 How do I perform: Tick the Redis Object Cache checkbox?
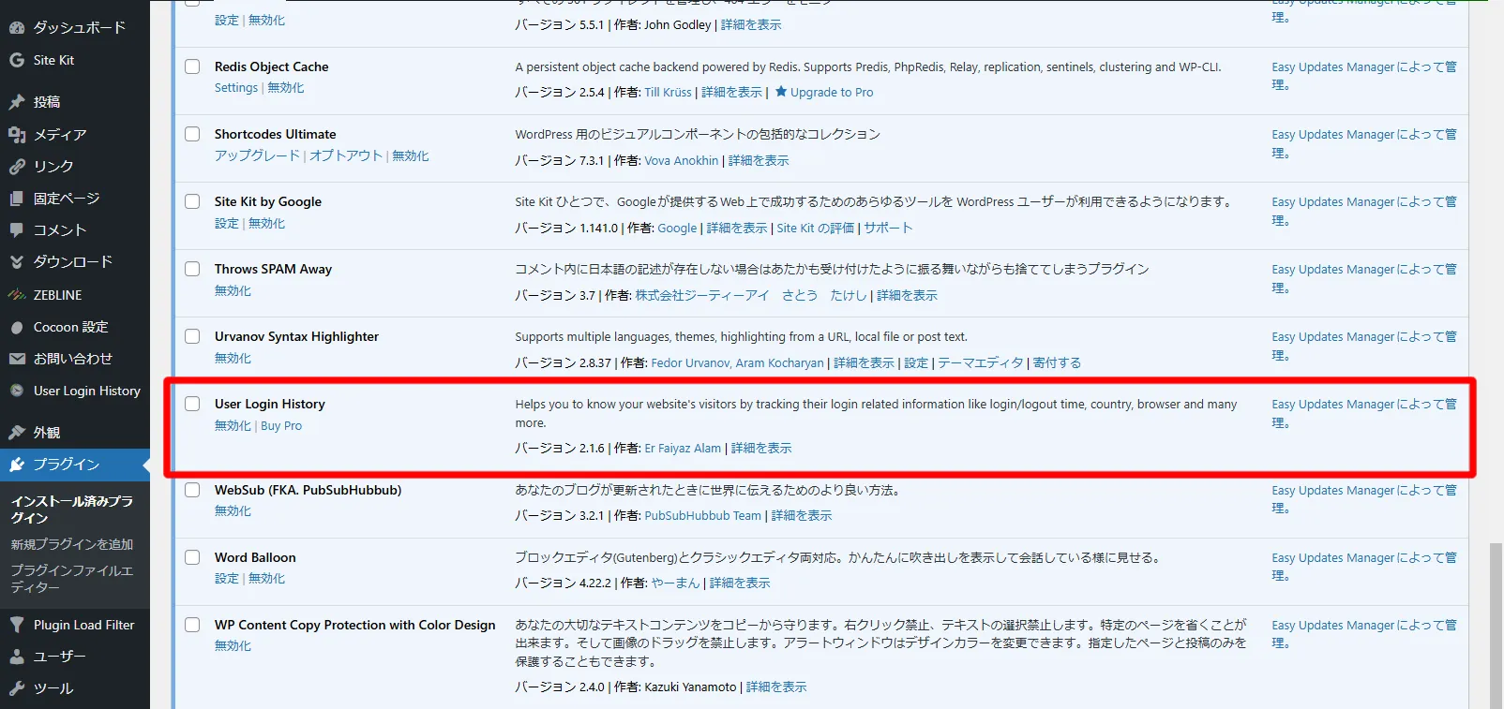[192, 66]
